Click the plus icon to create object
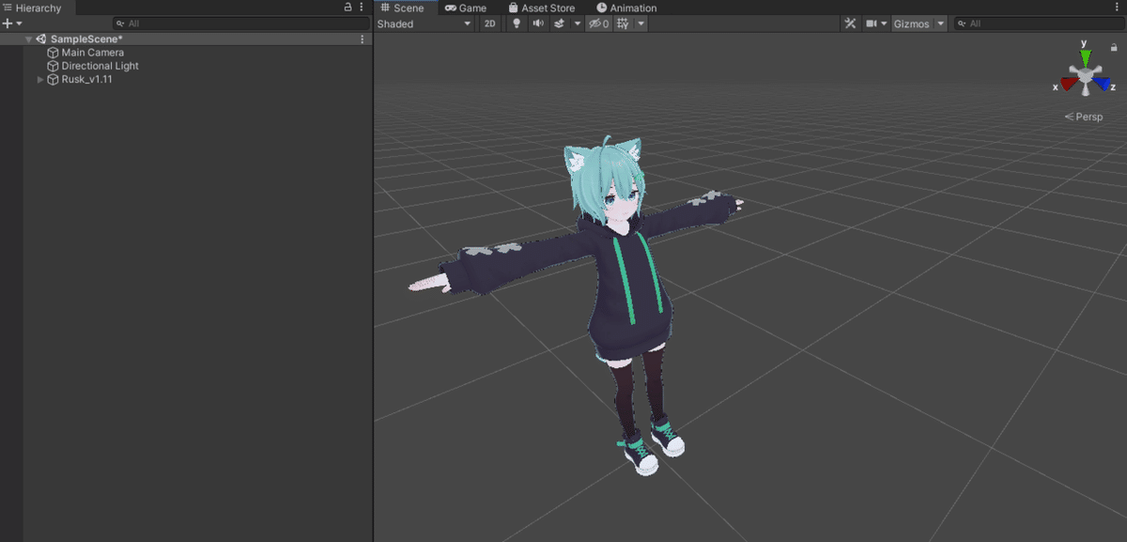This screenshot has width=1127, height=542. point(8,23)
